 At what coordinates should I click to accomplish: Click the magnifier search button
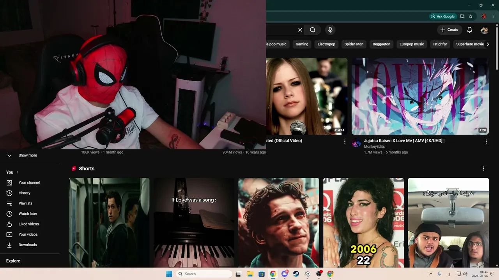pos(313,30)
